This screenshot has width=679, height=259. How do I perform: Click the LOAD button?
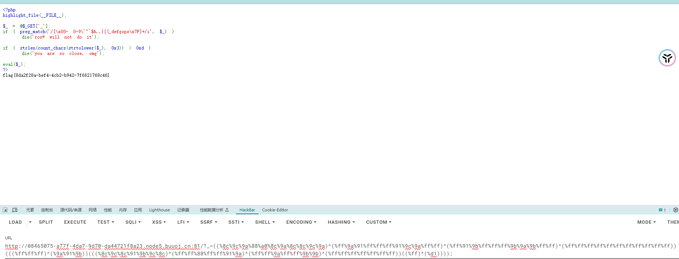[15, 222]
